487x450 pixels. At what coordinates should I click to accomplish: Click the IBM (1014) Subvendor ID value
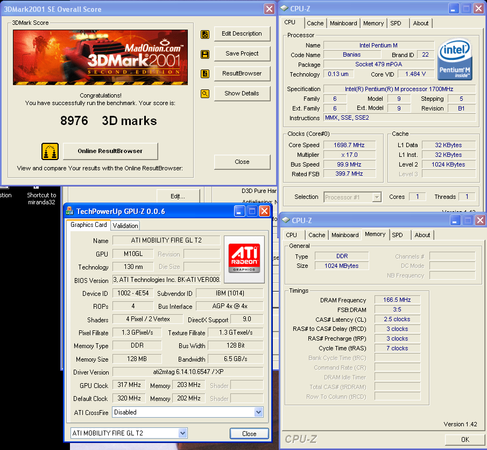pos(230,293)
